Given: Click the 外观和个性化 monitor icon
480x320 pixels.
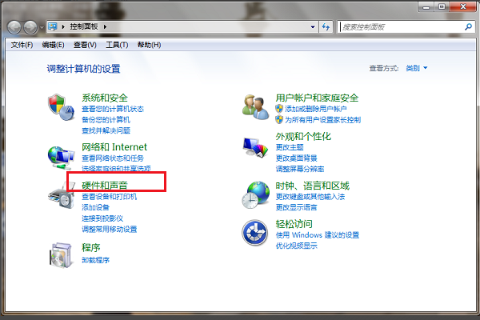Looking at the screenshot, I should click(x=255, y=147).
